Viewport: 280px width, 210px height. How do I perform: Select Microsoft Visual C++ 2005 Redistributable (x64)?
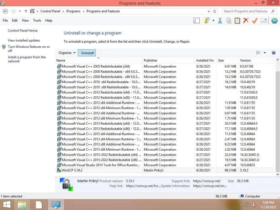pos(164,66)
